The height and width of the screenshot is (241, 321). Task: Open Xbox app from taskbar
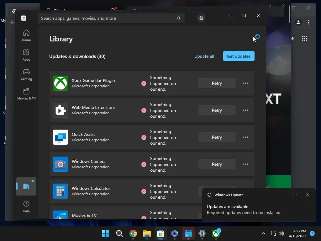[216, 233]
